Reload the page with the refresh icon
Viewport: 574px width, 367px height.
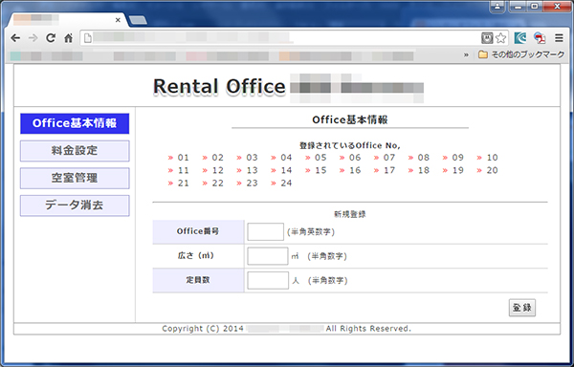pos(51,38)
